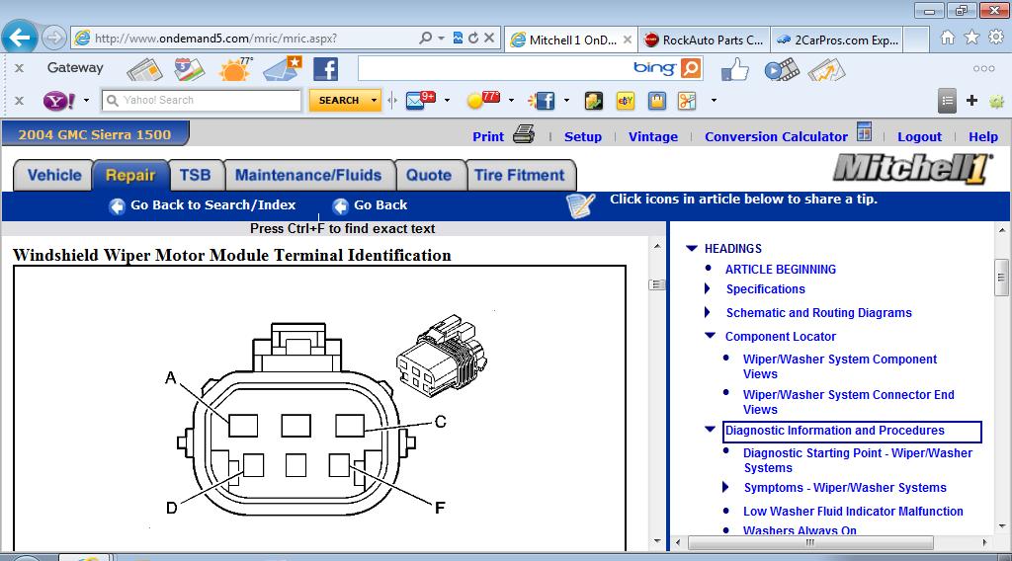Click the Go Back button
This screenshot has height=561, width=1012.
click(370, 205)
